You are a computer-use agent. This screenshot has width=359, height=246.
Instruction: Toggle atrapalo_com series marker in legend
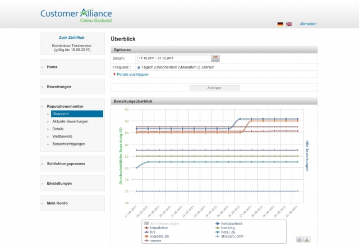pyautogui.click(x=218, y=236)
